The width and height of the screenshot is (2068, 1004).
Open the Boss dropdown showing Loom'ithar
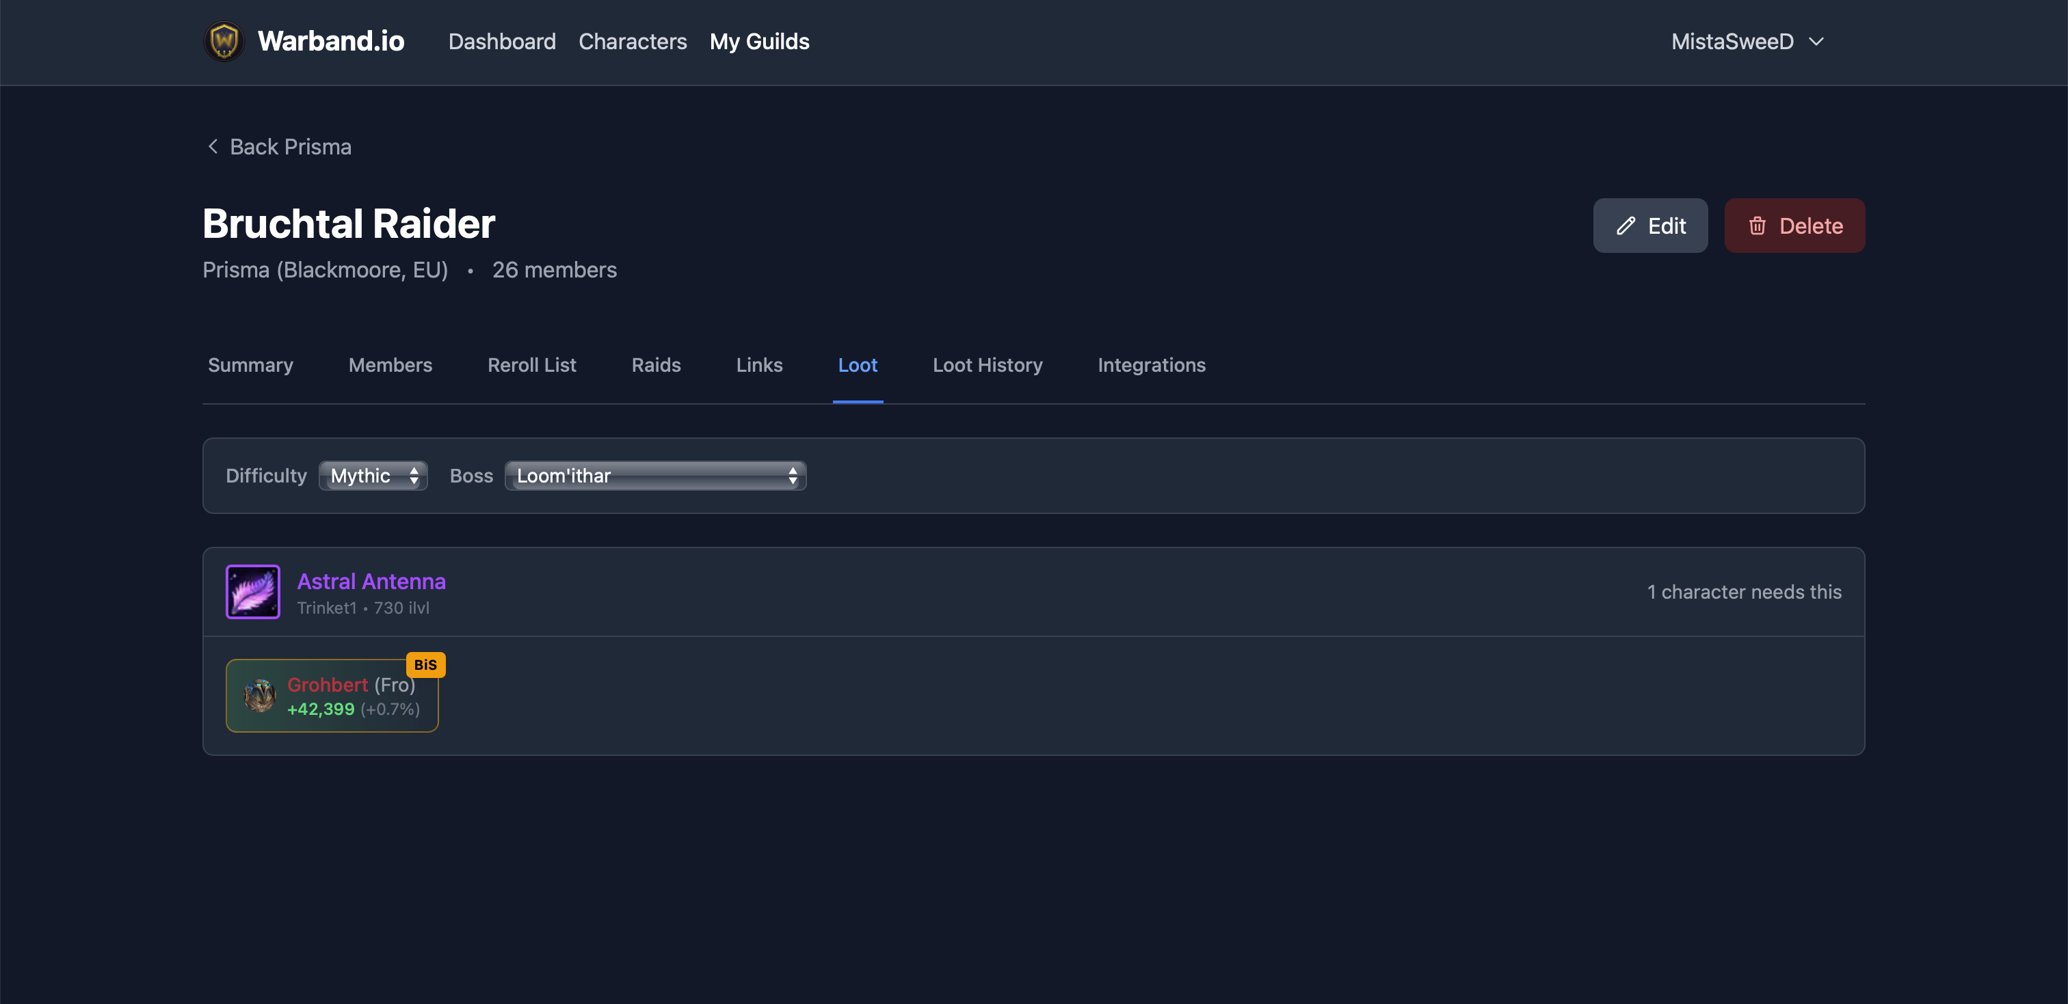pyautogui.click(x=655, y=475)
